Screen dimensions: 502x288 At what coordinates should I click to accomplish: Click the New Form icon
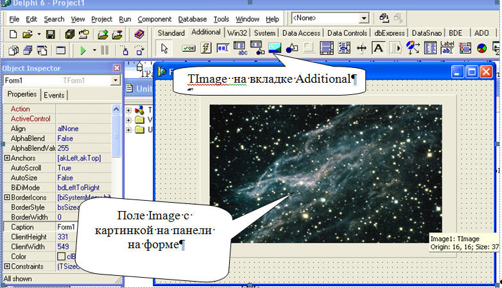pyautogui.click(x=61, y=50)
